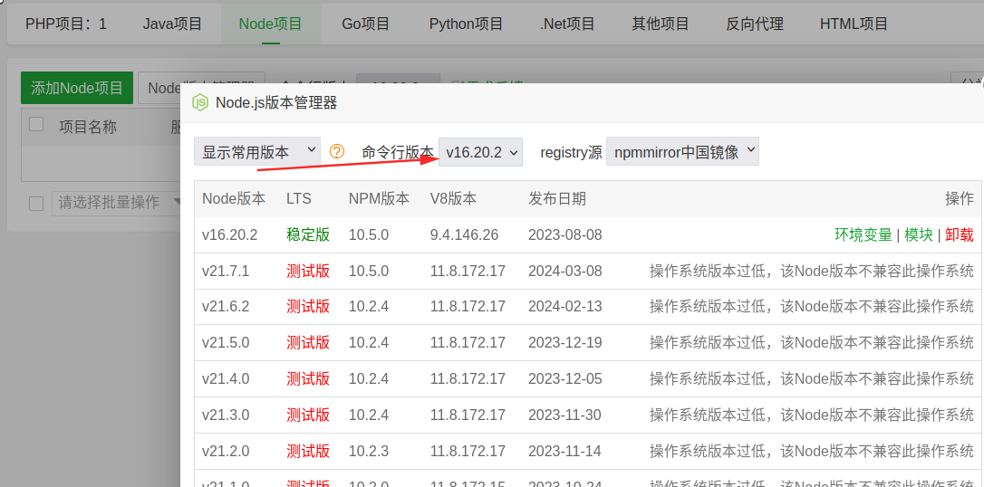Click the v21.6.2 version cell

pos(226,307)
